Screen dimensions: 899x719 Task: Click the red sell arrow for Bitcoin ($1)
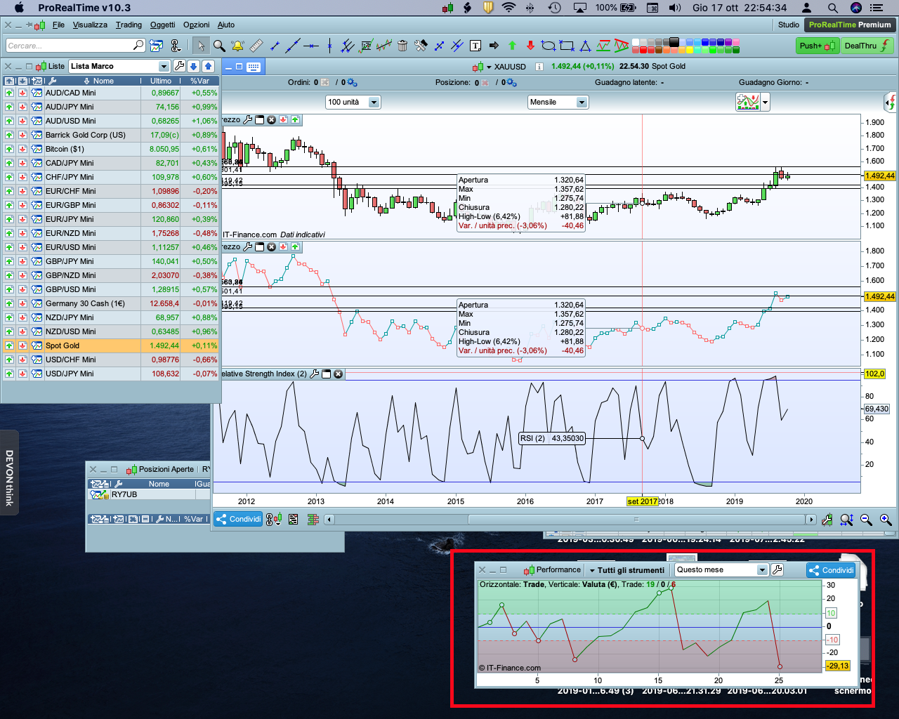tap(22, 149)
